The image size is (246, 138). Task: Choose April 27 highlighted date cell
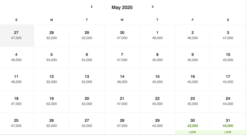pyautogui.click(x=17, y=36)
